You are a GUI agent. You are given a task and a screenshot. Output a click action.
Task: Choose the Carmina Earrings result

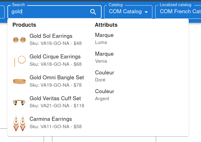[50, 119]
